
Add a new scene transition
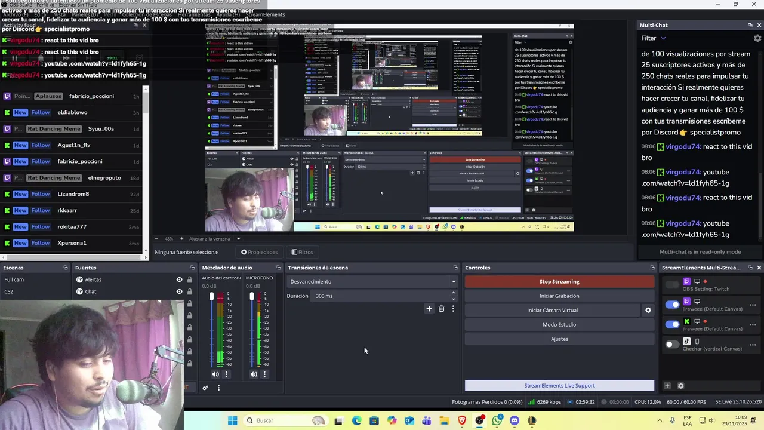pos(429,309)
